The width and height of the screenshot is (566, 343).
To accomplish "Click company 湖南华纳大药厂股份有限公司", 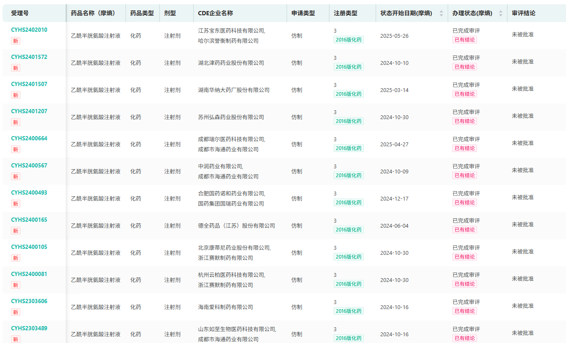I will pos(234,90).
